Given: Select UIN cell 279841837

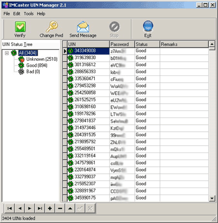Looking at the screenshot, I should (88, 121).
